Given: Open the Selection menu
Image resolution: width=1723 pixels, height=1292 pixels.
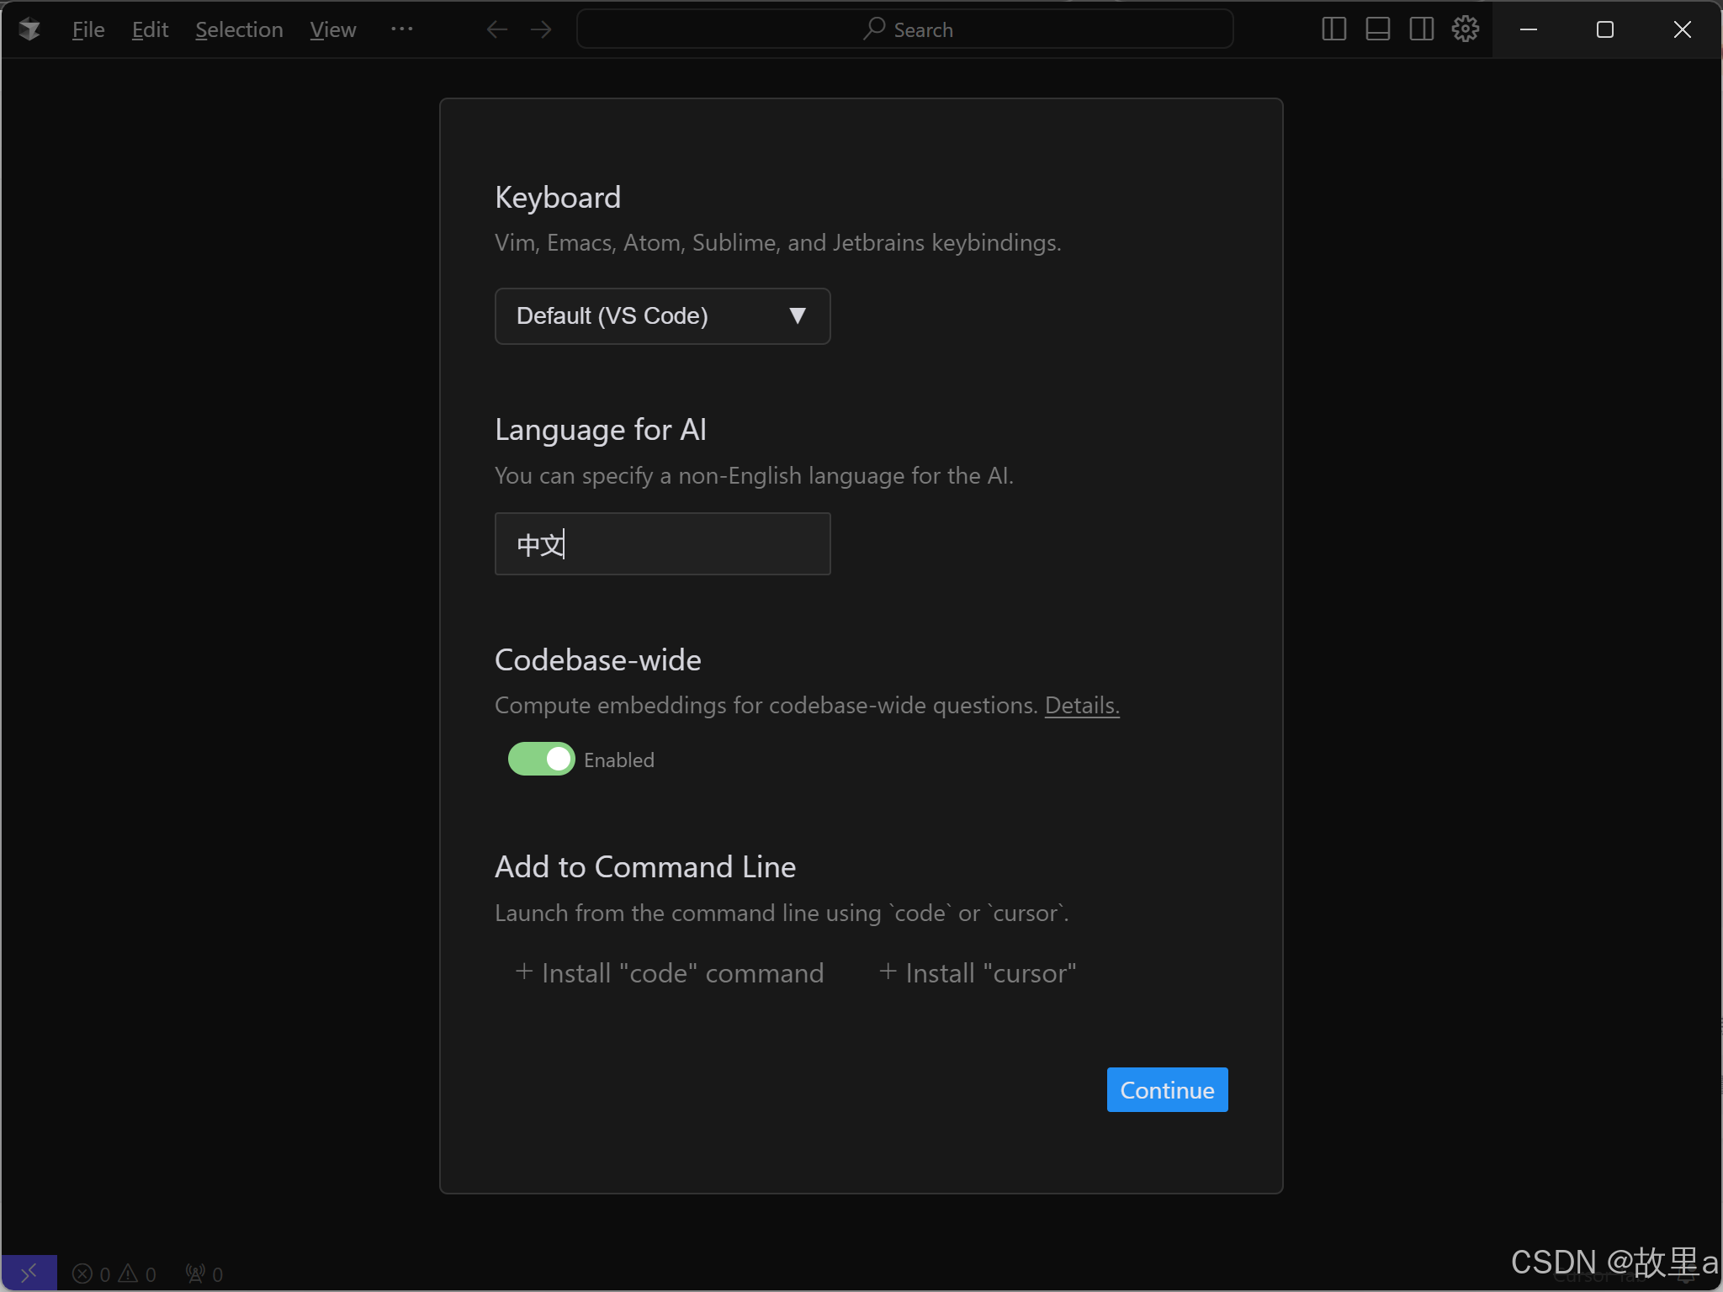Looking at the screenshot, I should 239,30.
